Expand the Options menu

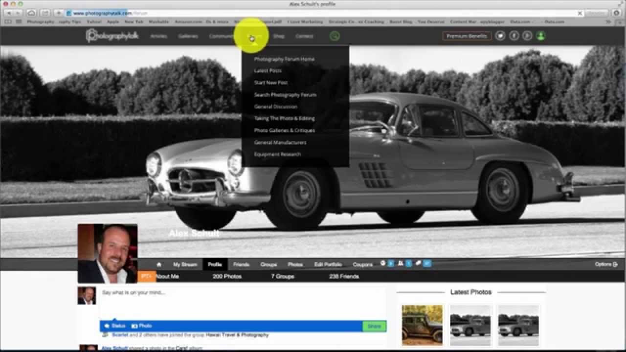point(606,264)
